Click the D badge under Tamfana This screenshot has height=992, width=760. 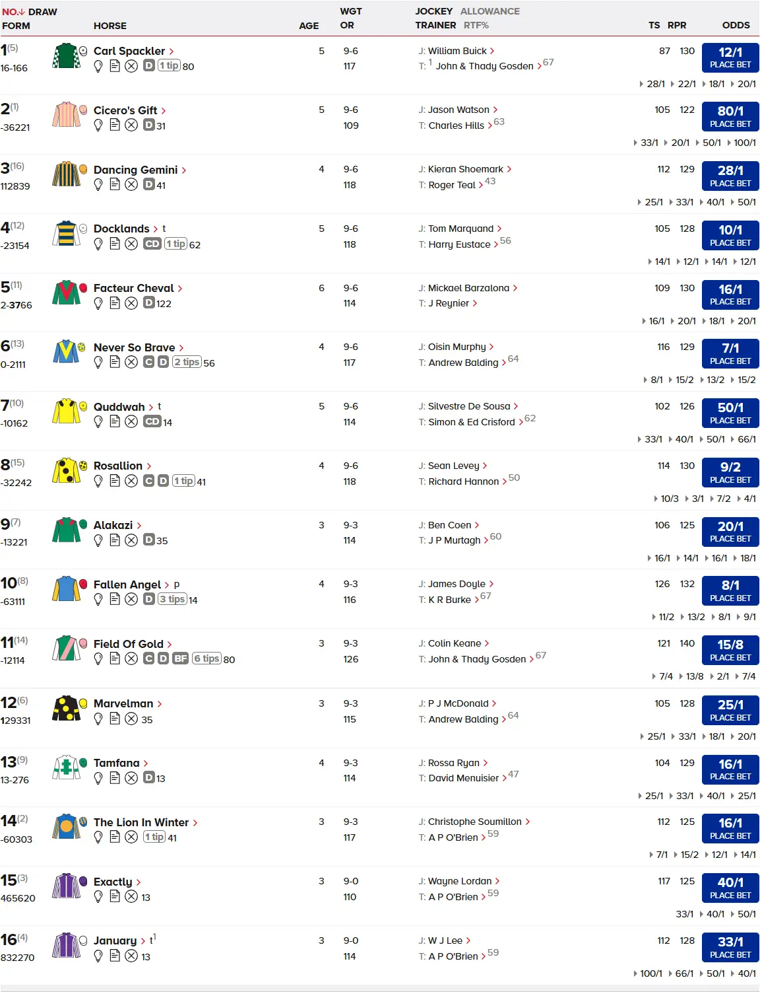pyautogui.click(x=149, y=778)
